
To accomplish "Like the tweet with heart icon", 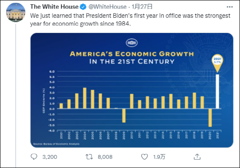I will coord(145,157).
